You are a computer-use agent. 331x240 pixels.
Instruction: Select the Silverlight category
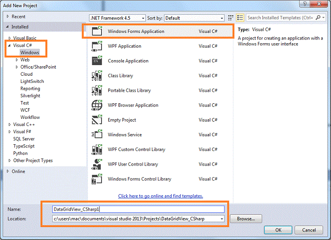[30, 96]
